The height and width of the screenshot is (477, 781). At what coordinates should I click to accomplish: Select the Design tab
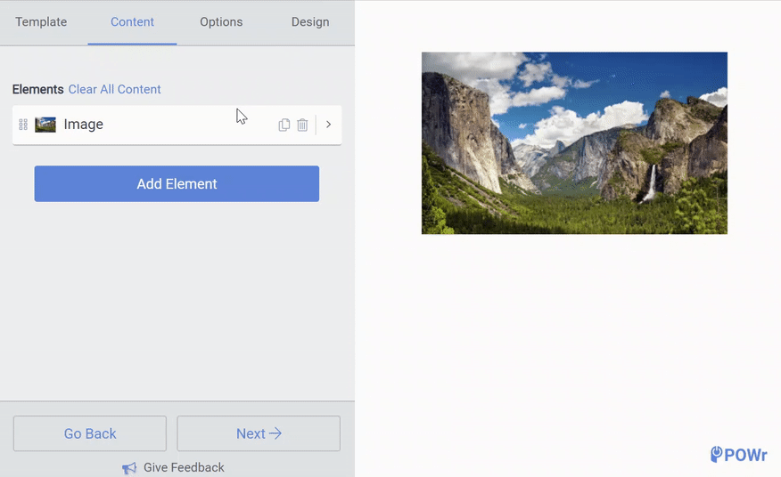(309, 22)
